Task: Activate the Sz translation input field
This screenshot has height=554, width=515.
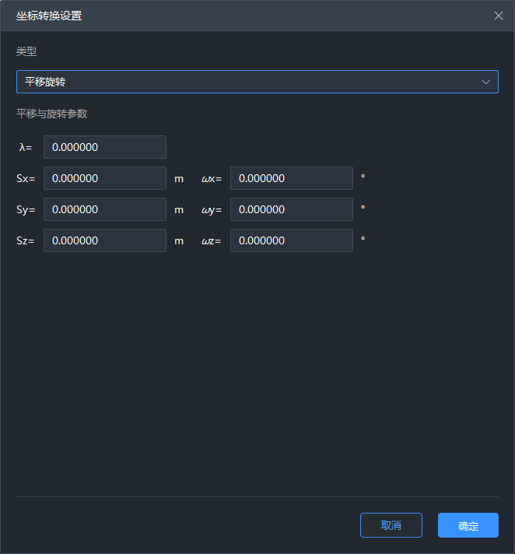Action: [x=105, y=240]
